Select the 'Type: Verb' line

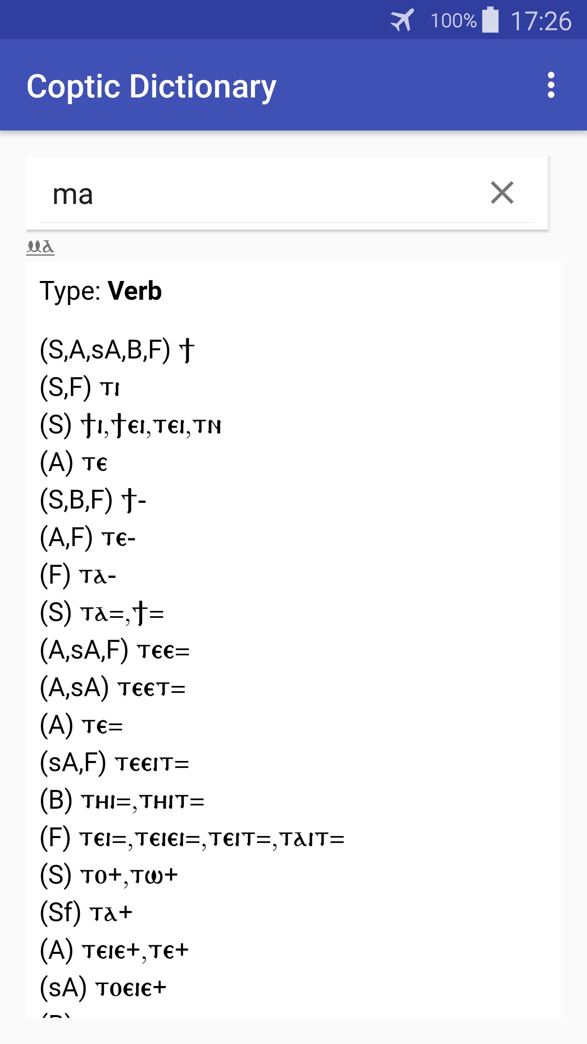(101, 291)
